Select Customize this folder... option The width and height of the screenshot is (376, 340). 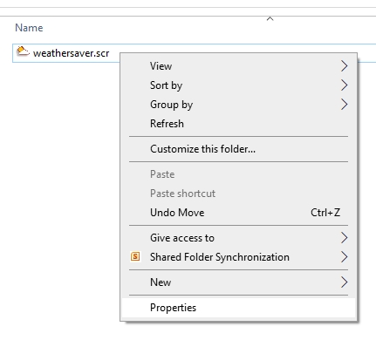[x=238, y=149]
